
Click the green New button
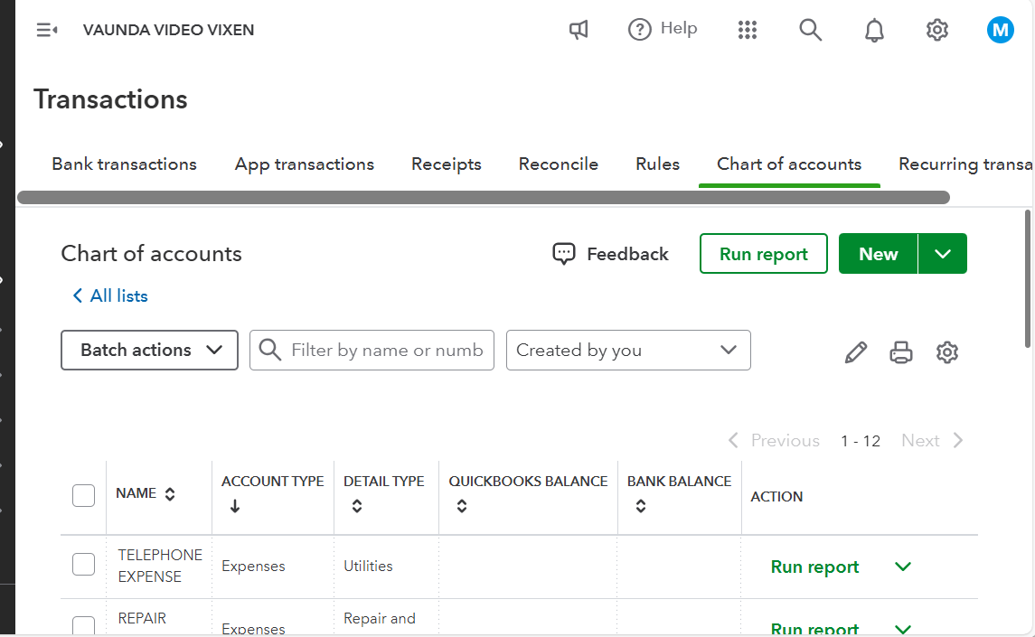(x=878, y=254)
